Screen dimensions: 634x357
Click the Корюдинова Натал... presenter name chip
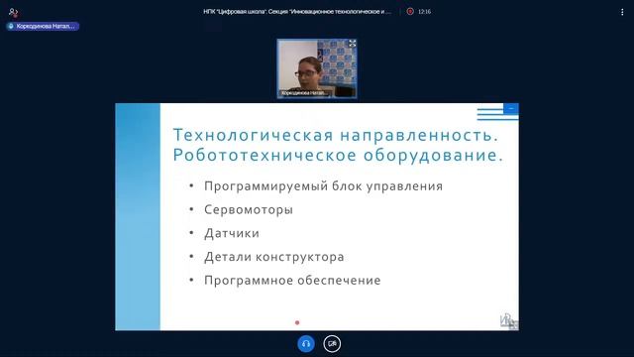click(43, 26)
